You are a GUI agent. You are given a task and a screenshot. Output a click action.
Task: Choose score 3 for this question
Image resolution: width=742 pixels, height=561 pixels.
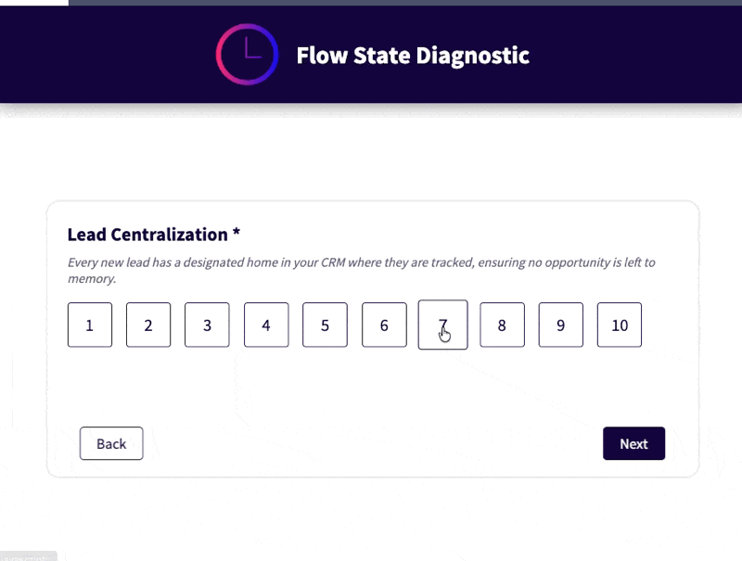pyautogui.click(x=207, y=325)
